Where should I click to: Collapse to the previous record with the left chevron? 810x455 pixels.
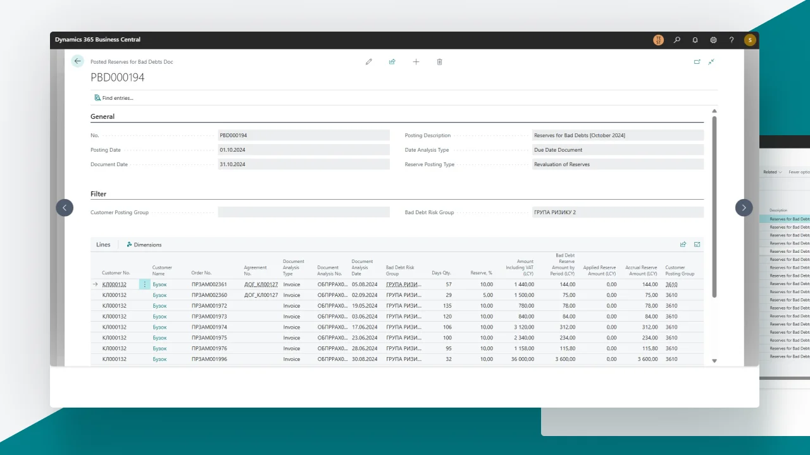[65, 207]
